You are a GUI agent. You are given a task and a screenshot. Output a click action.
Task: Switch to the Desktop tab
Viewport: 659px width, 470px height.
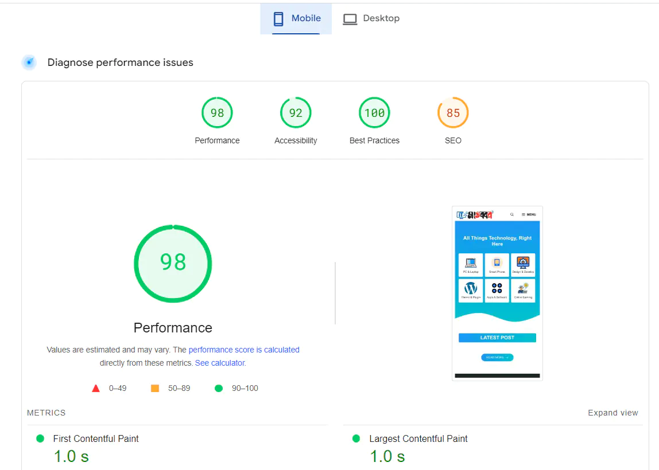[371, 18]
